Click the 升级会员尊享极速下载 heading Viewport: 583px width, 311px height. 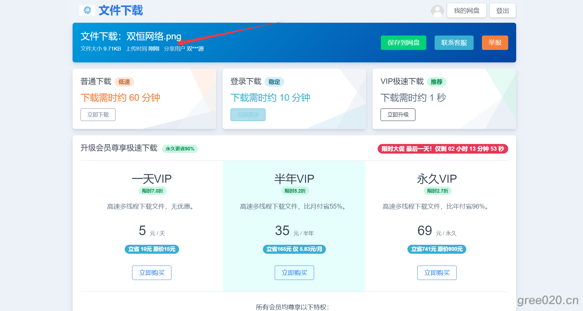click(119, 148)
